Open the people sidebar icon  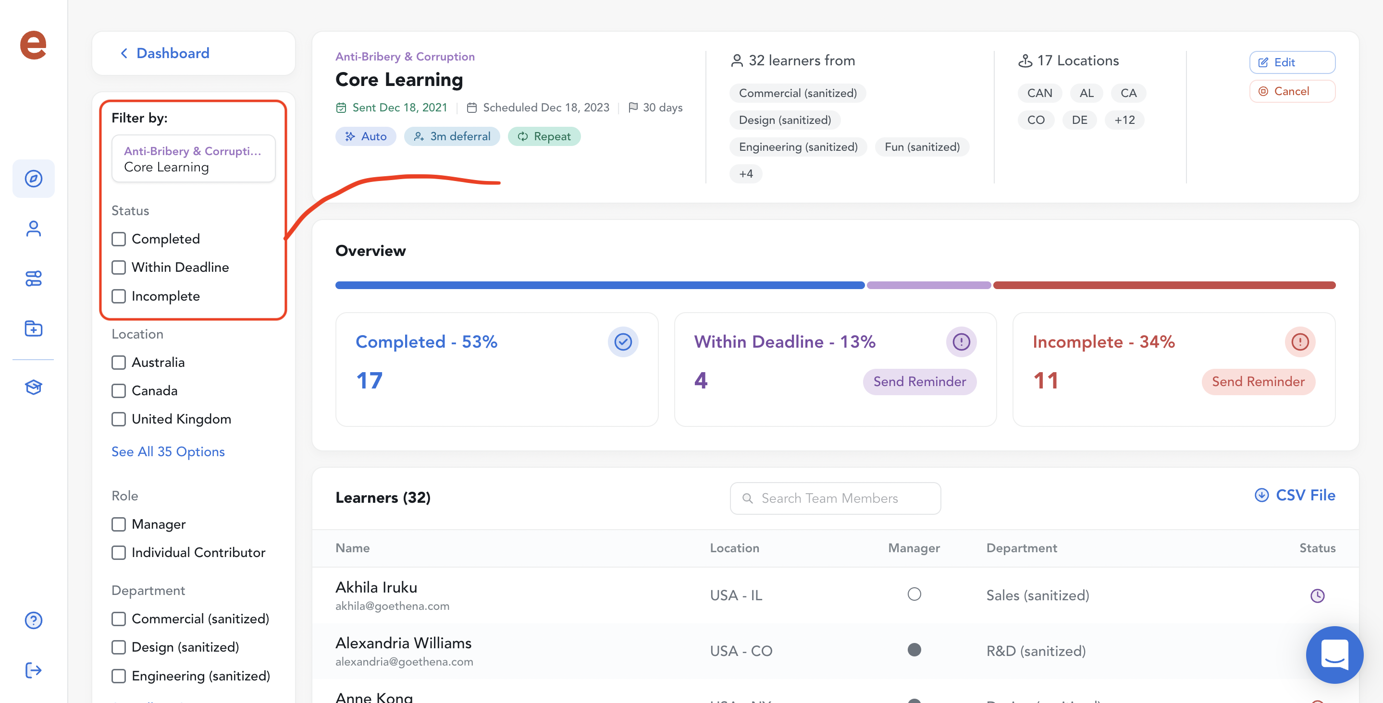point(33,229)
